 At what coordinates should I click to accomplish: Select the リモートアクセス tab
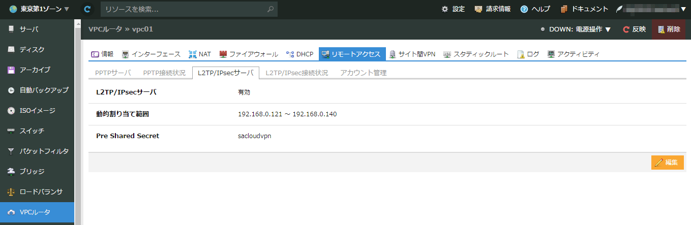click(352, 54)
